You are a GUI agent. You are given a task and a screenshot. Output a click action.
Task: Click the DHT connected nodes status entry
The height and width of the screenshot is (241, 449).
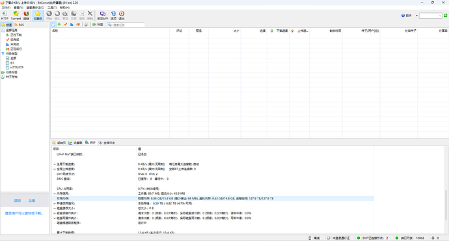[x=373, y=238]
